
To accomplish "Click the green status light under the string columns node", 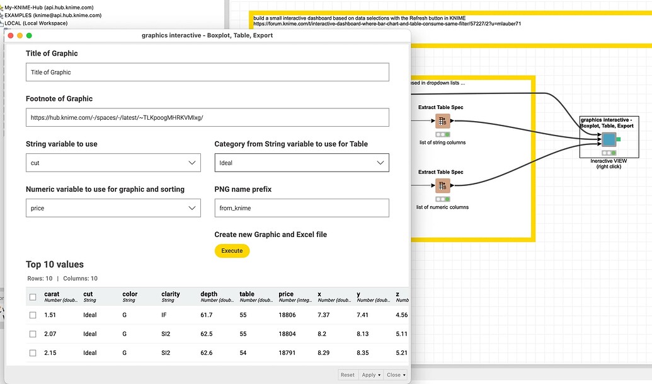I will pos(443,134).
